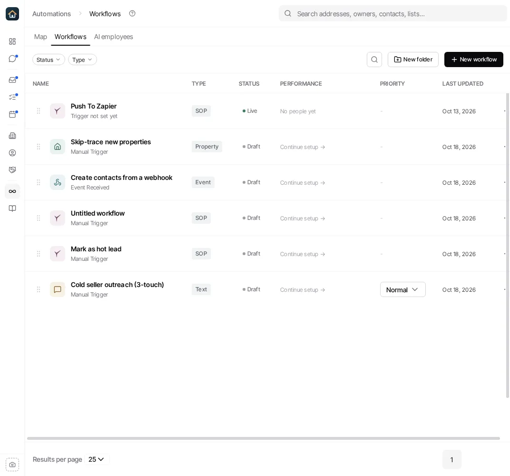
Task: Create a New folder
Action: (413, 59)
